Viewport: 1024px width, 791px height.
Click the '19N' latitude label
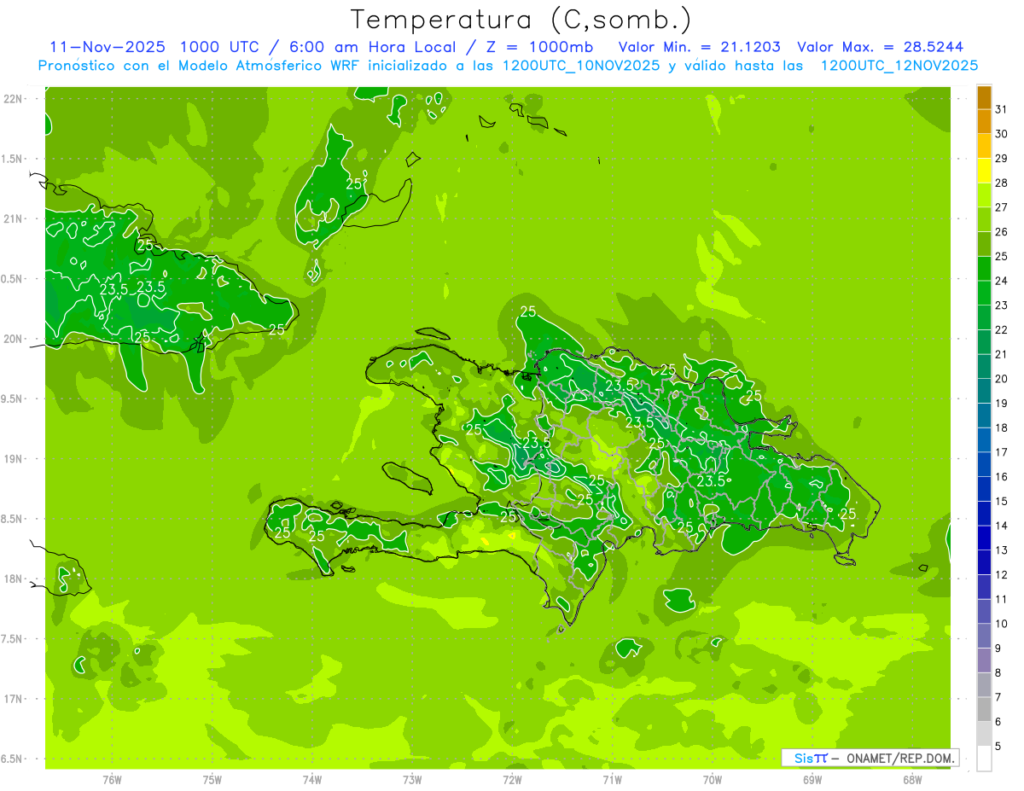14,459
